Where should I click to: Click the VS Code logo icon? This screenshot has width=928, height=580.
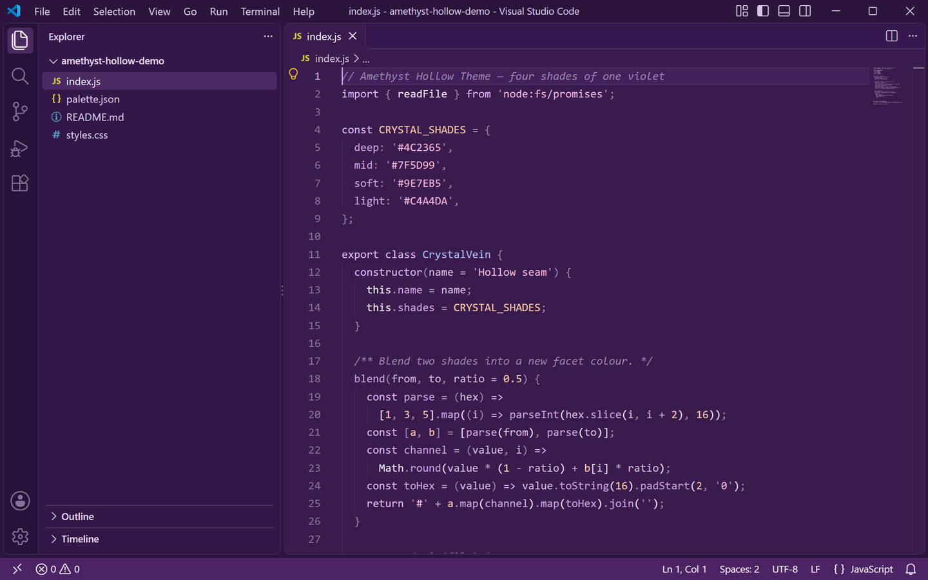click(x=14, y=11)
